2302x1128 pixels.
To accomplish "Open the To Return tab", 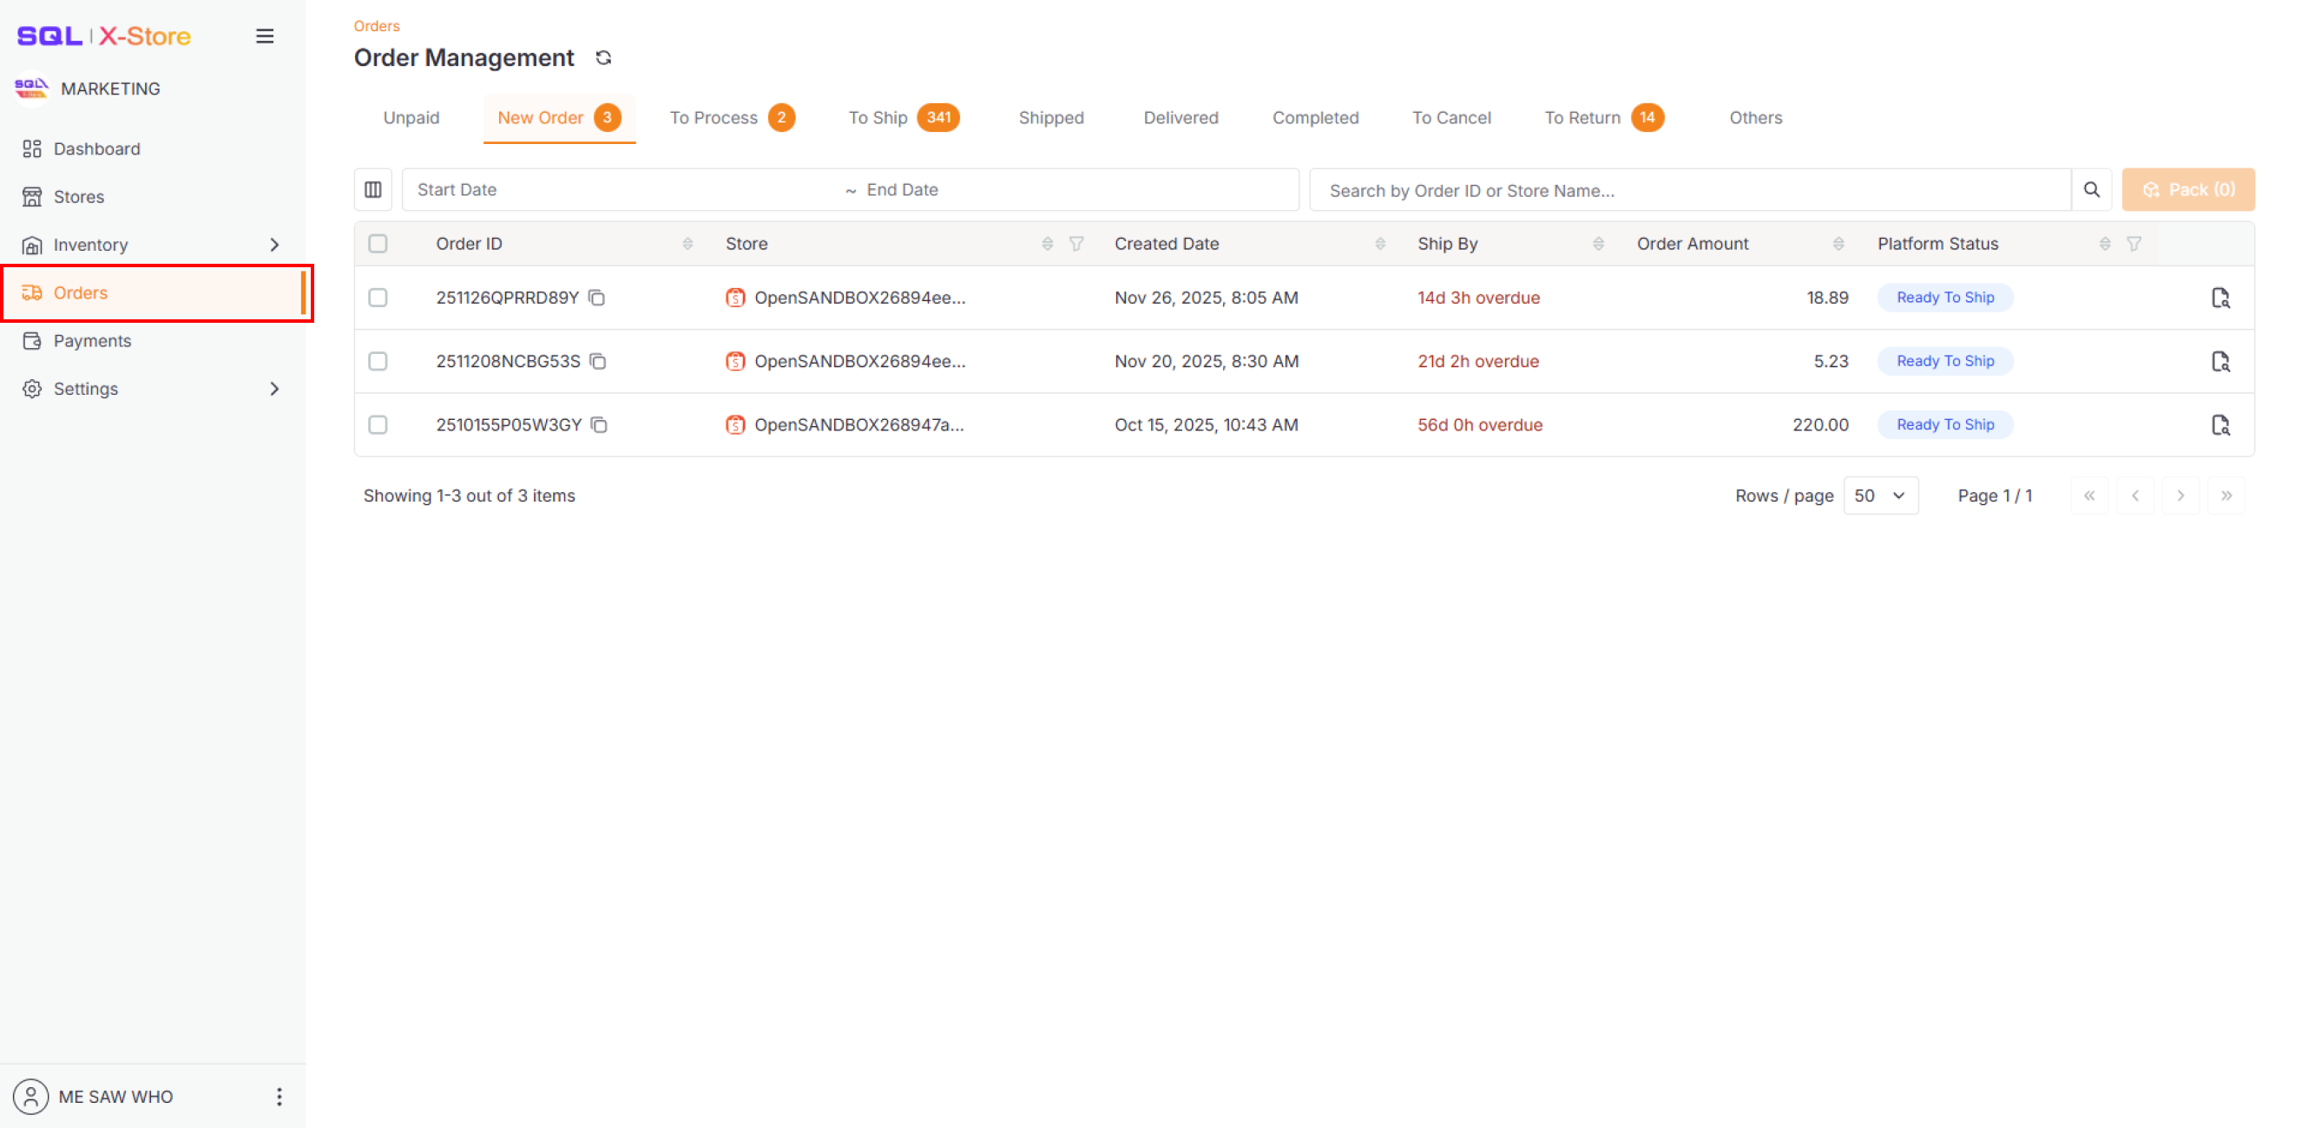I will [x=1583, y=117].
